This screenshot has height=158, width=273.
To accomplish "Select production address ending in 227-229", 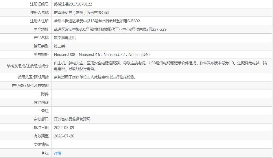I will pyautogui.click(x=110, y=29).
